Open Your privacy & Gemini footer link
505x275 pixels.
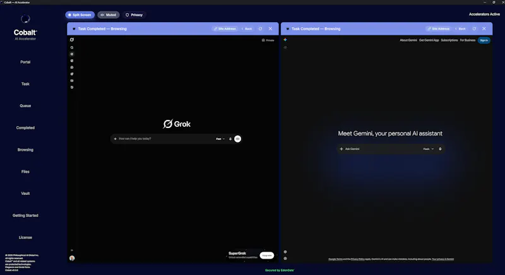(x=443, y=259)
